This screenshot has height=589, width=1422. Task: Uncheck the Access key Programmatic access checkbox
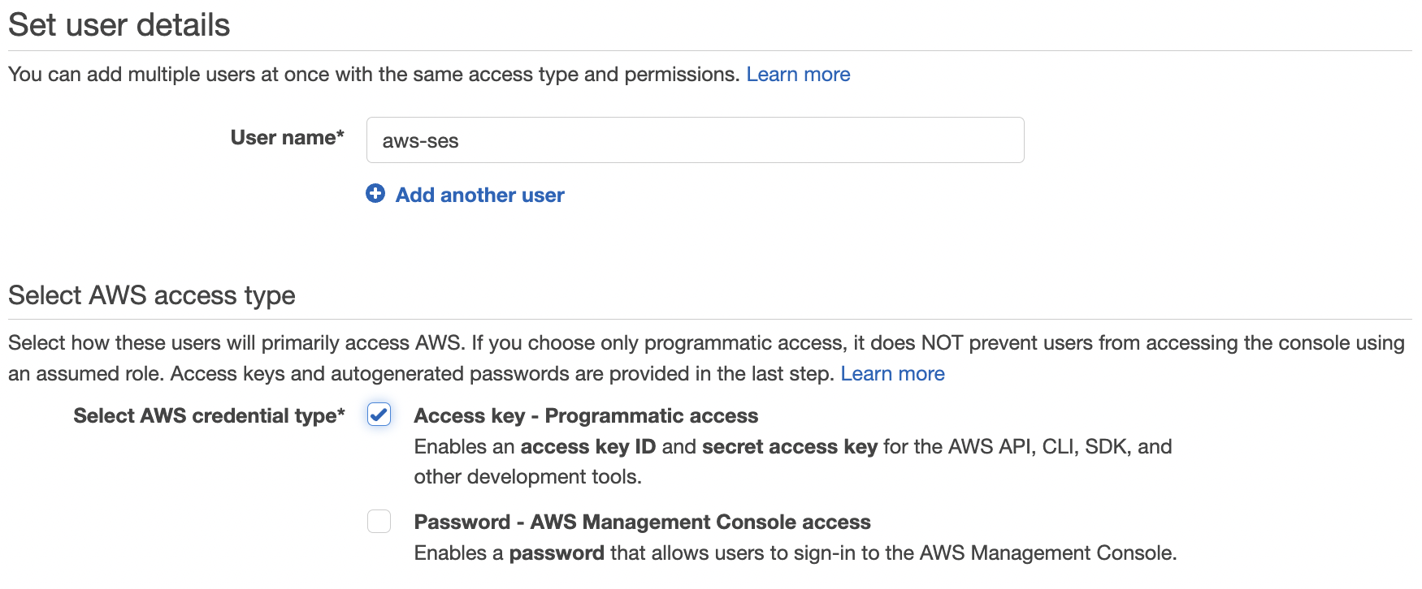[379, 415]
